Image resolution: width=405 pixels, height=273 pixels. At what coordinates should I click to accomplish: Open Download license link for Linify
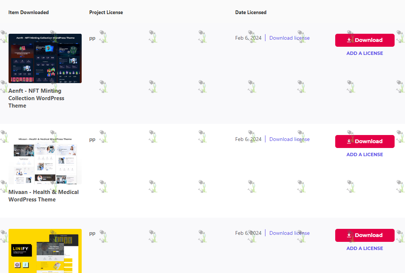pyautogui.click(x=289, y=233)
